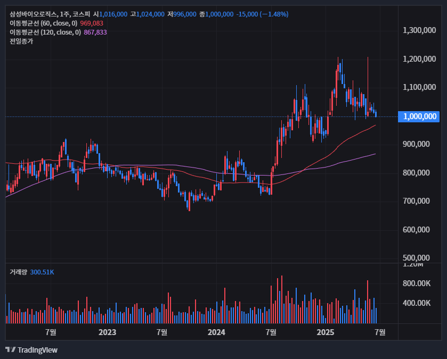Viewport: 447px width, 359px height.
Task: Click the 700,000 price axis label
Action: [416, 201]
